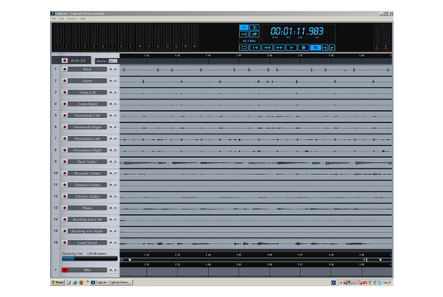Toggle the Loop transport button
This screenshot has height=297, width=443.
(x=244, y=48)
